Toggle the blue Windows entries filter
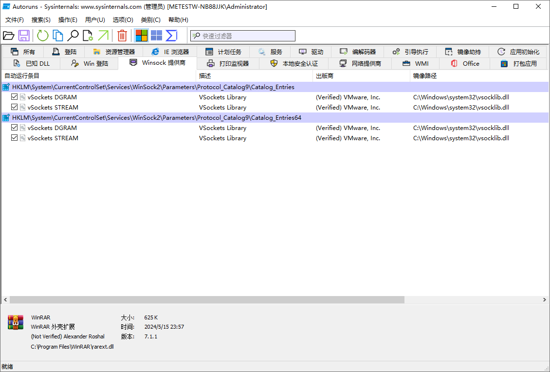550x372 pixels. pyautogui.click(x=156, y=36)
